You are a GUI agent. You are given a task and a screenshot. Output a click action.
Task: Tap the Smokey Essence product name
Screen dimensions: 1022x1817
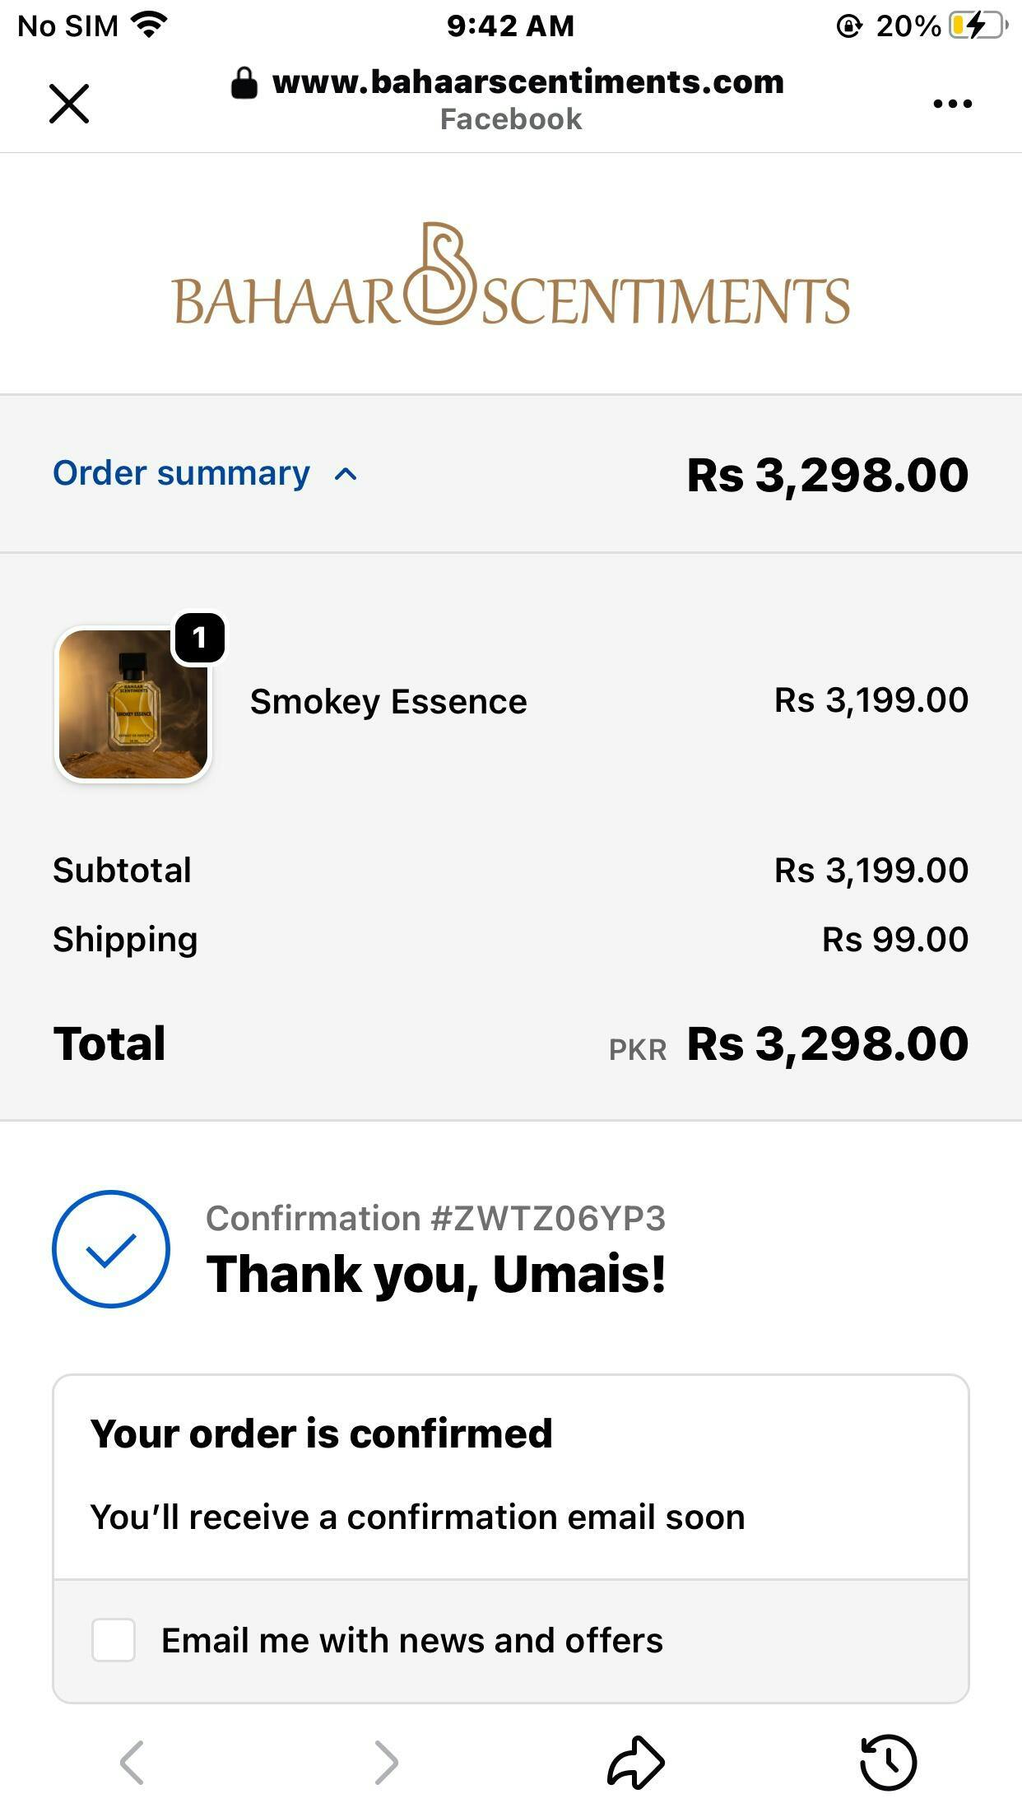pos(388,702)
